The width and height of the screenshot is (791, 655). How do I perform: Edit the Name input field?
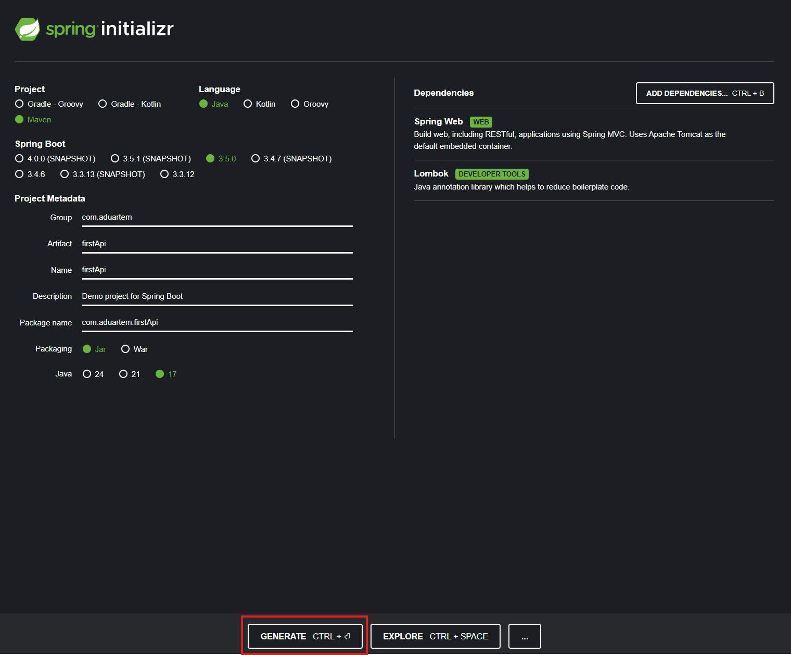coord(217,270)
